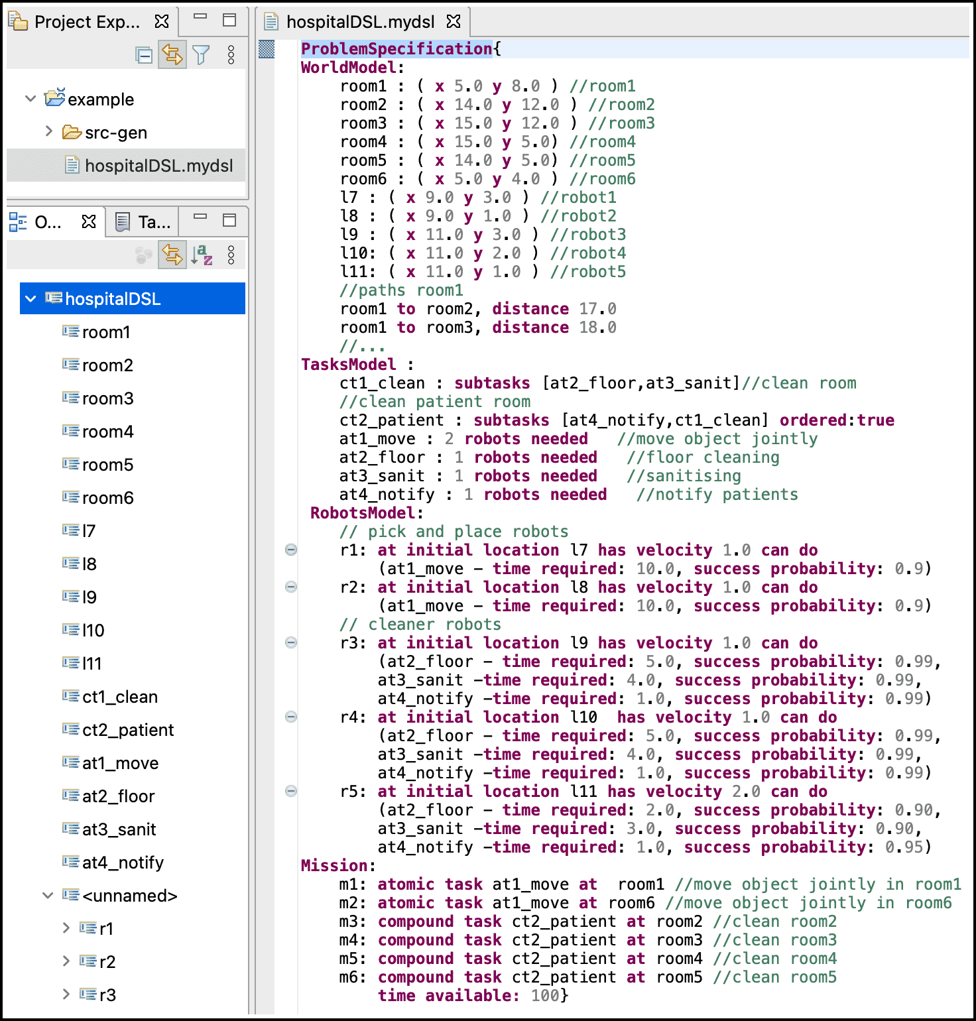Close the hospitalDSL.mydsl editor tab

(x=454, y=22)
